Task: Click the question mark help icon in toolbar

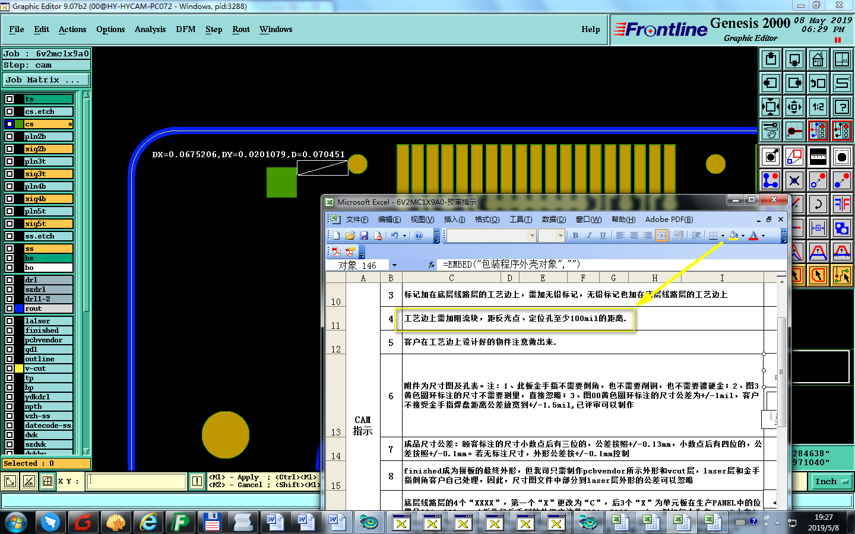Action: [842, 107]
